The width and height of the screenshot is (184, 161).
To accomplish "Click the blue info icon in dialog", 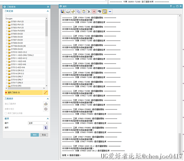I will pyautogui.click(x=46, y=128).
